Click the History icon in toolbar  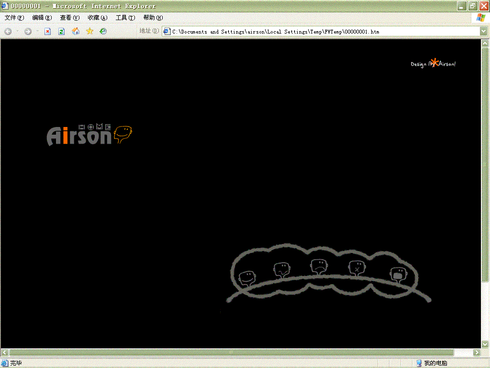click(x=103, y=32)
